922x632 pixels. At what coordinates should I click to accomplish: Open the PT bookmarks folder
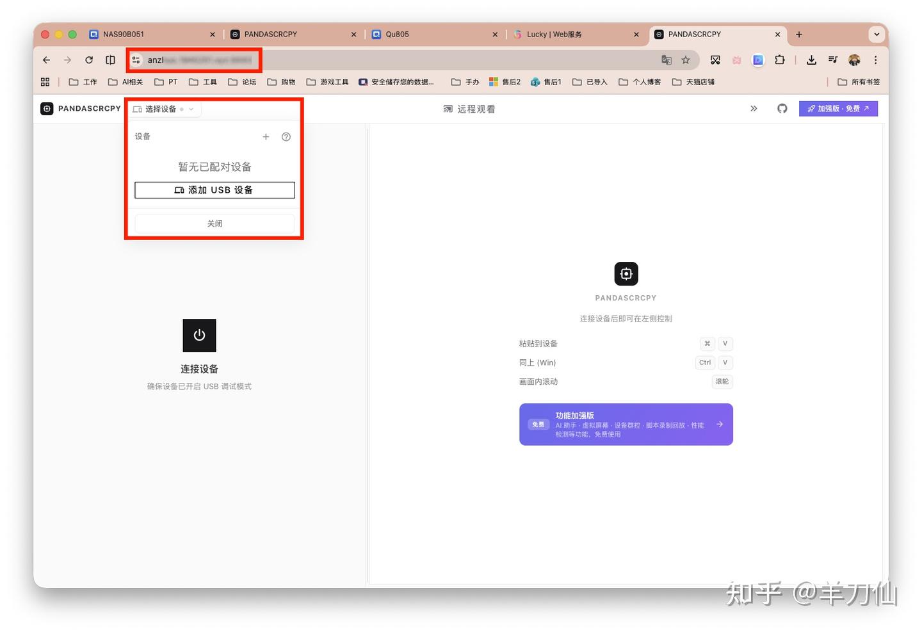coord(166,82)
